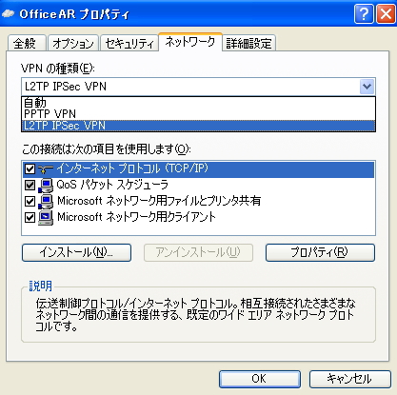Choose PPTP VPN from the list

pos(199,114)
